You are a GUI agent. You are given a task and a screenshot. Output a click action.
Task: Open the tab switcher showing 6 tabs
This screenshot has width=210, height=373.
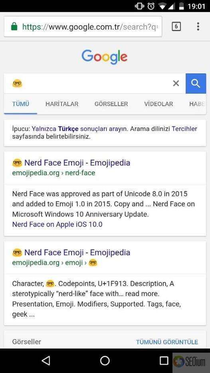tap(176, 26)
